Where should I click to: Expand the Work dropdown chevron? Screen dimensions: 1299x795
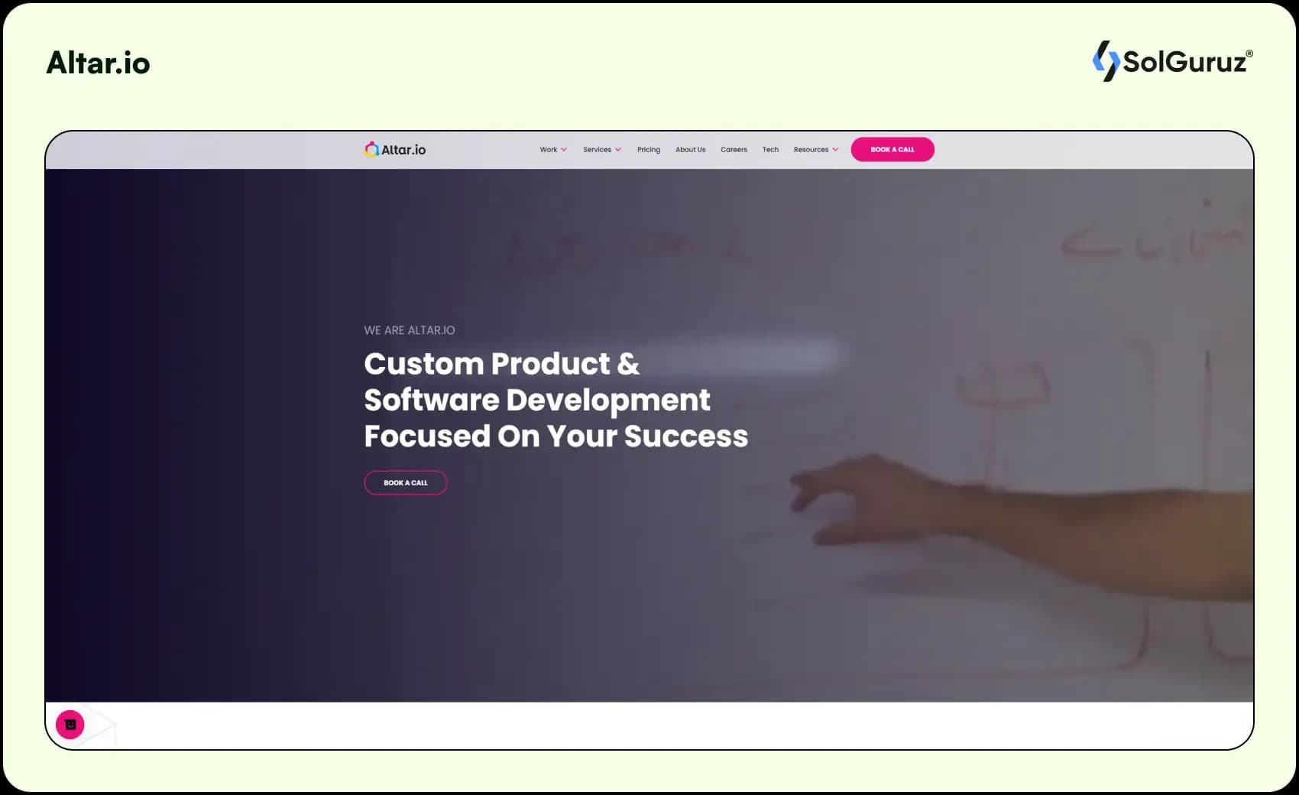[x=564, y=150]
